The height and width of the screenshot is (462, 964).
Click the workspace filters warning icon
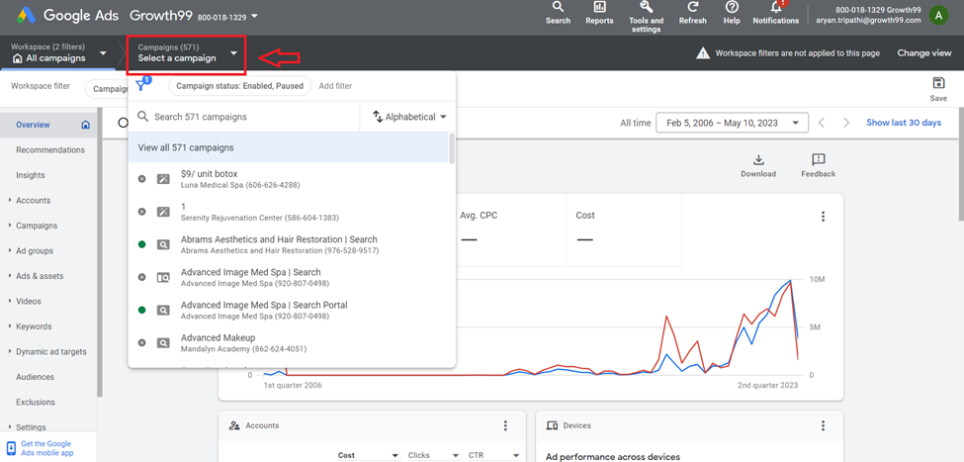[703, 53]
